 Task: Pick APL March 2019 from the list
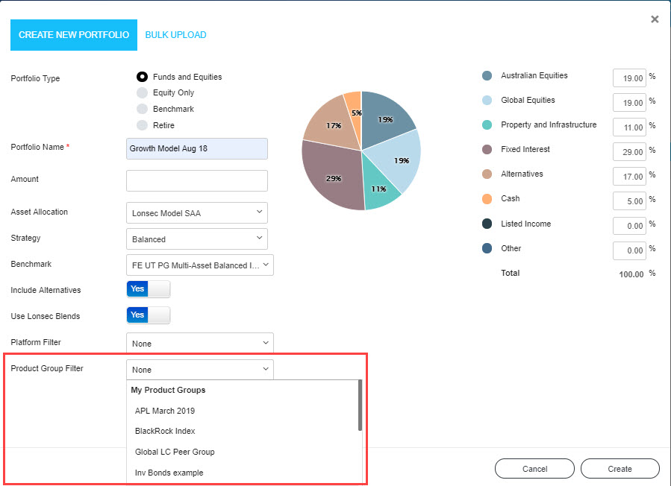click(x=165, y=411)
